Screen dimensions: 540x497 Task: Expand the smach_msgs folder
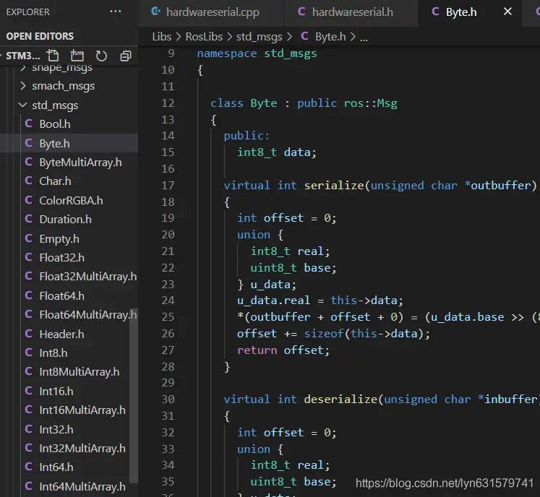[63, 86]
